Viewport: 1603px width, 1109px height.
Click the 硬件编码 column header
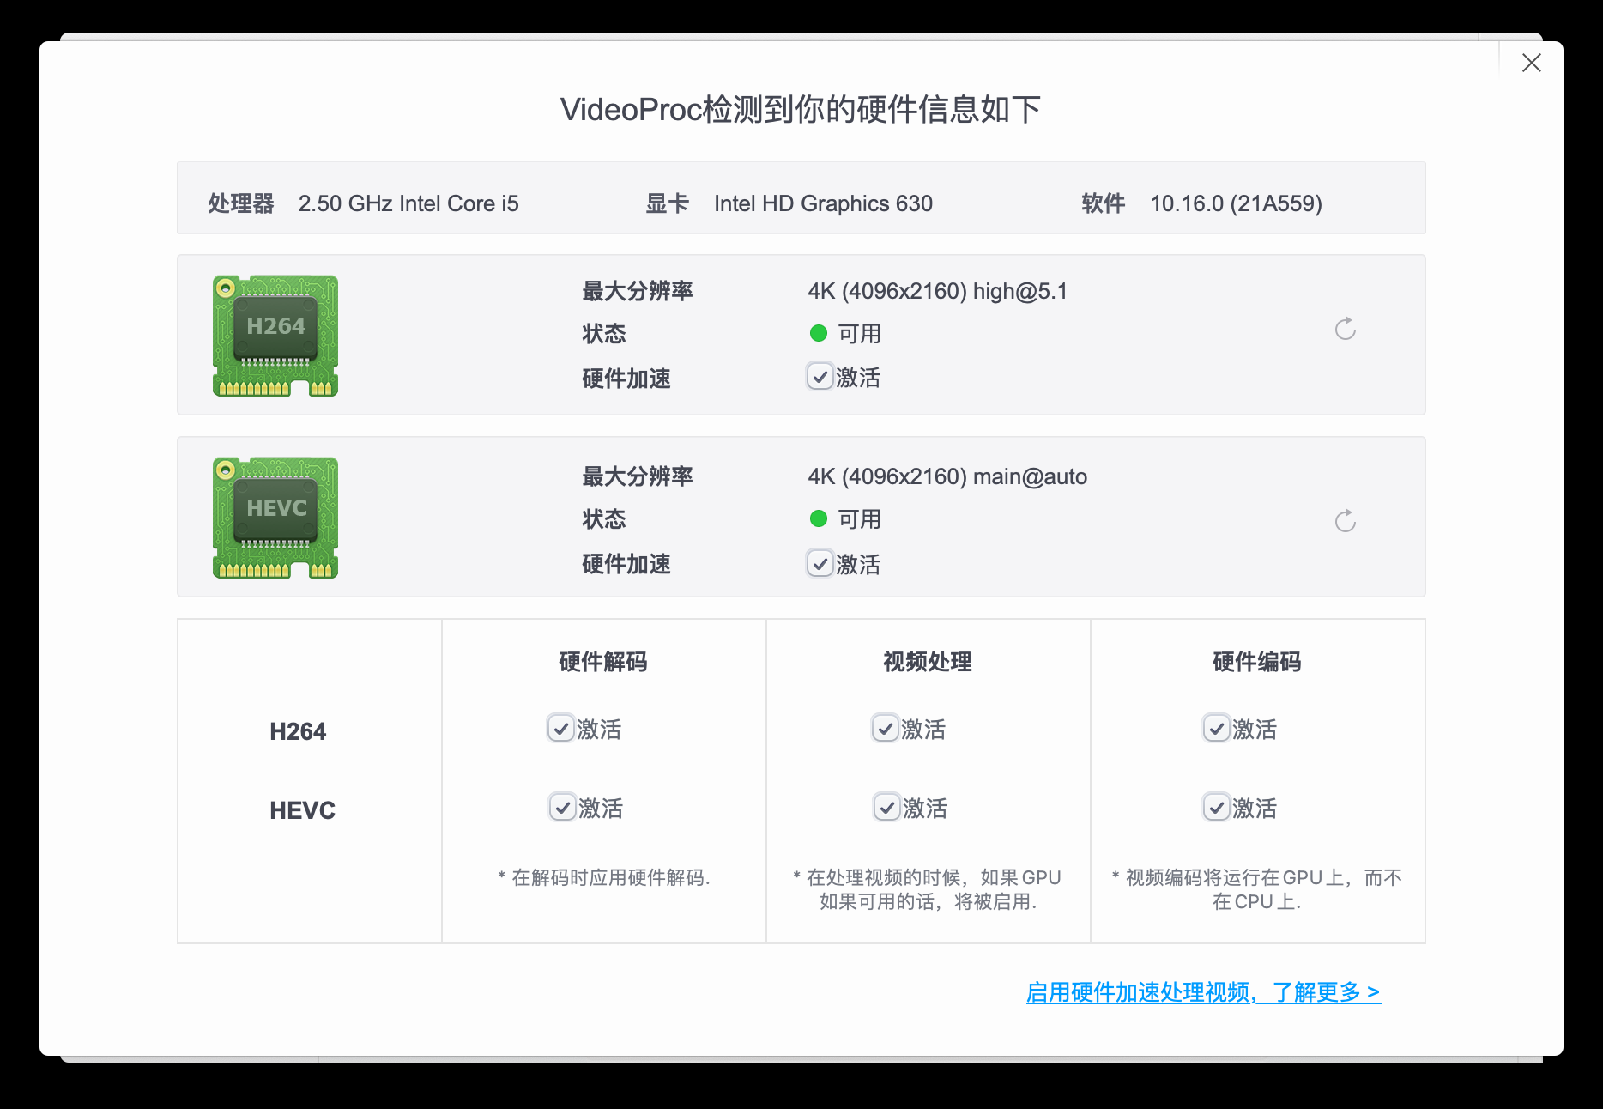[x=1257, y=662]
